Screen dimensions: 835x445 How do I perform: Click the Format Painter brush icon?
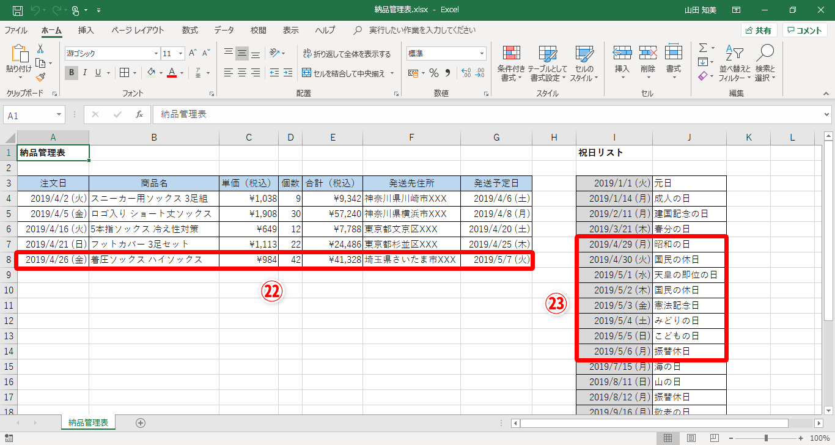tap(40, 77)
